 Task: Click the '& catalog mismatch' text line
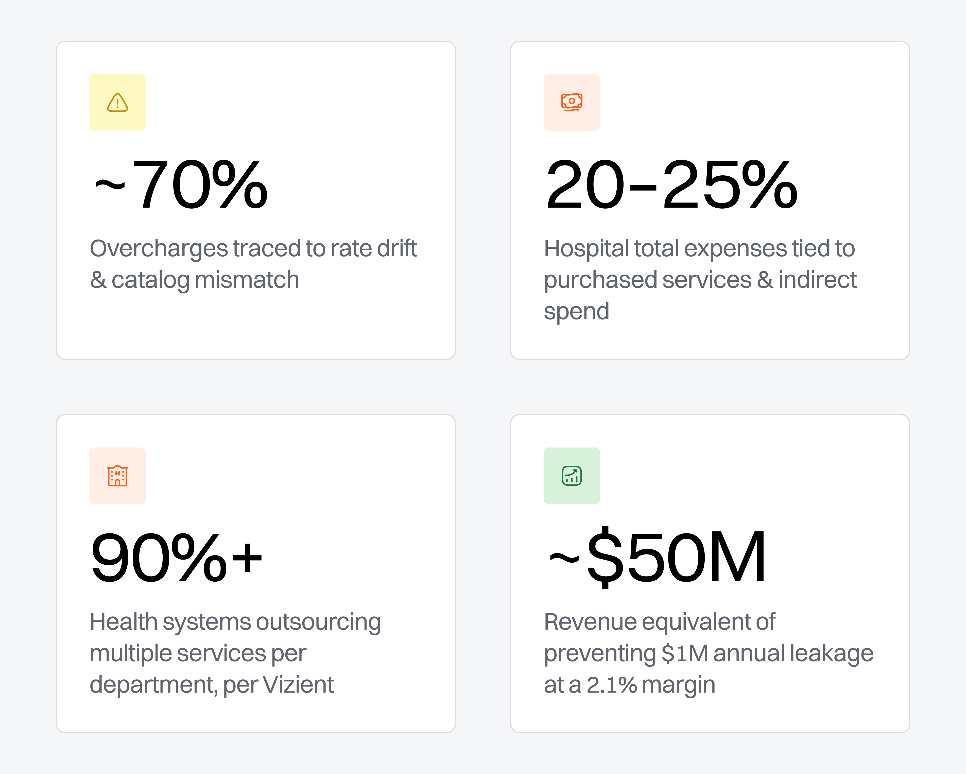[x=195, y=280]
